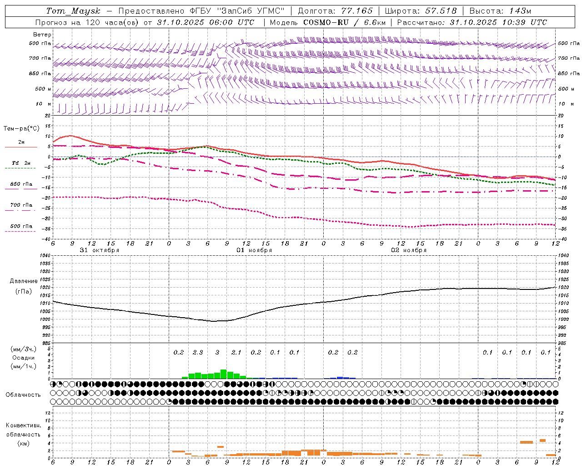Select the Облачность cloud cover label
Image resolution: width=582 pixels, height=466 pixels.
click(23, 395)
